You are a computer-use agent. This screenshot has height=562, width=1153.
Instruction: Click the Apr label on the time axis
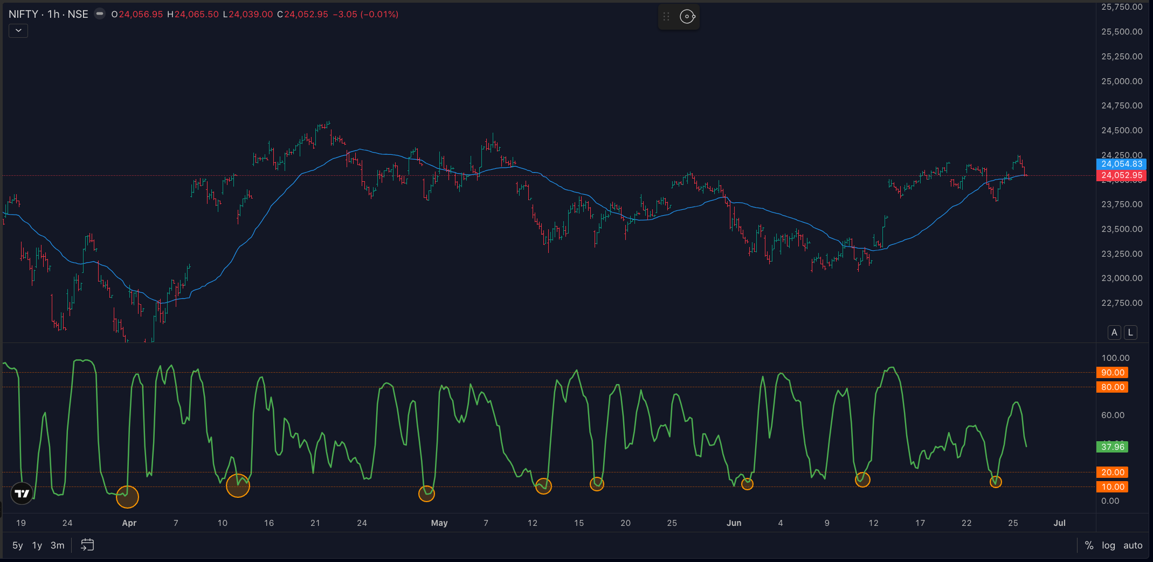tap(129, 523)
